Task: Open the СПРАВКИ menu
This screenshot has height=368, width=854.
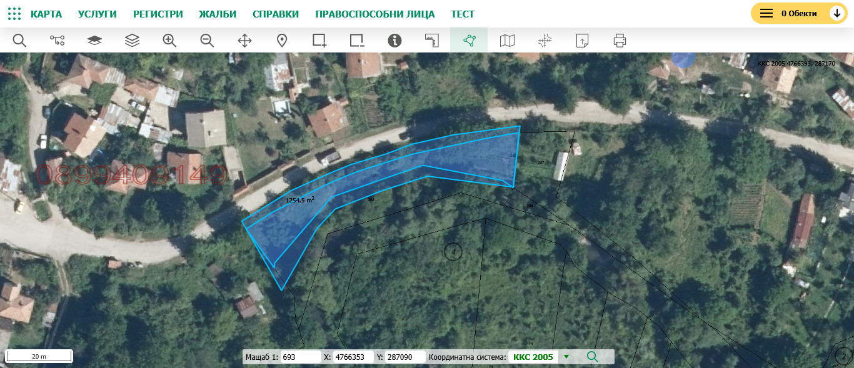Action: pos(276,14)
